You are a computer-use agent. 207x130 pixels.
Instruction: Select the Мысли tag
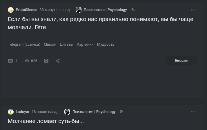(x=50, y=44)
